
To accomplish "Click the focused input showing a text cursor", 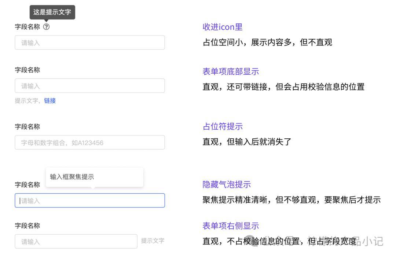I will pyautogui.click(x=89, y=200).
